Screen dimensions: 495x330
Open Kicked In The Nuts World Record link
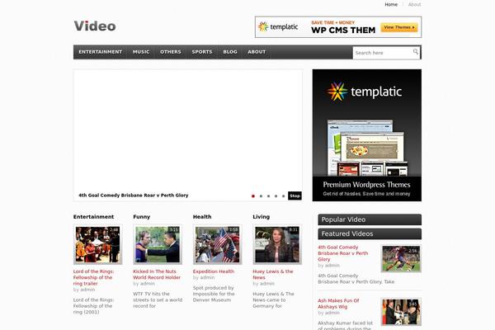pos(157,275)
